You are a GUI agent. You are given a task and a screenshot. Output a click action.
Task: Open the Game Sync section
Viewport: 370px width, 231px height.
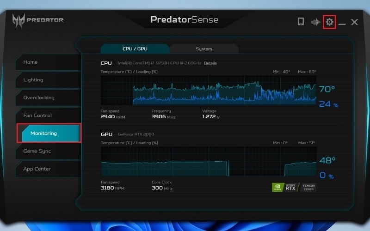click(x=48, y=151)
